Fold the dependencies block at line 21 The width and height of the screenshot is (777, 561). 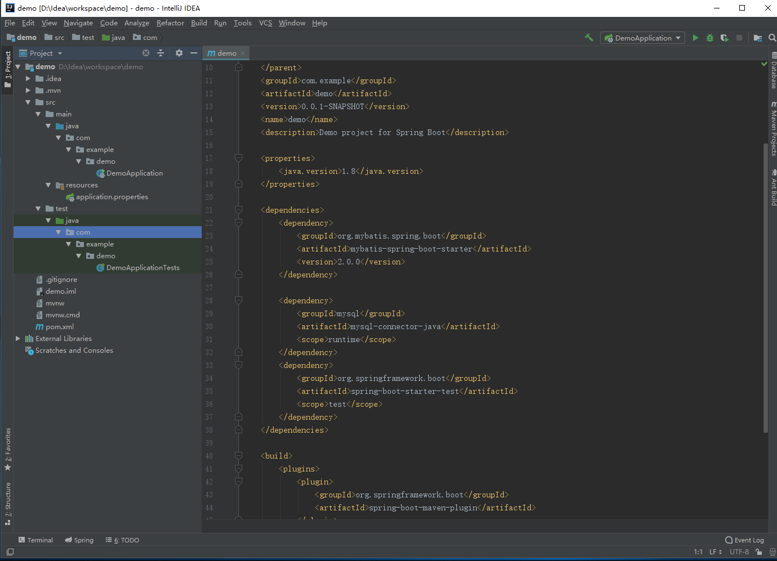point(238,210)
